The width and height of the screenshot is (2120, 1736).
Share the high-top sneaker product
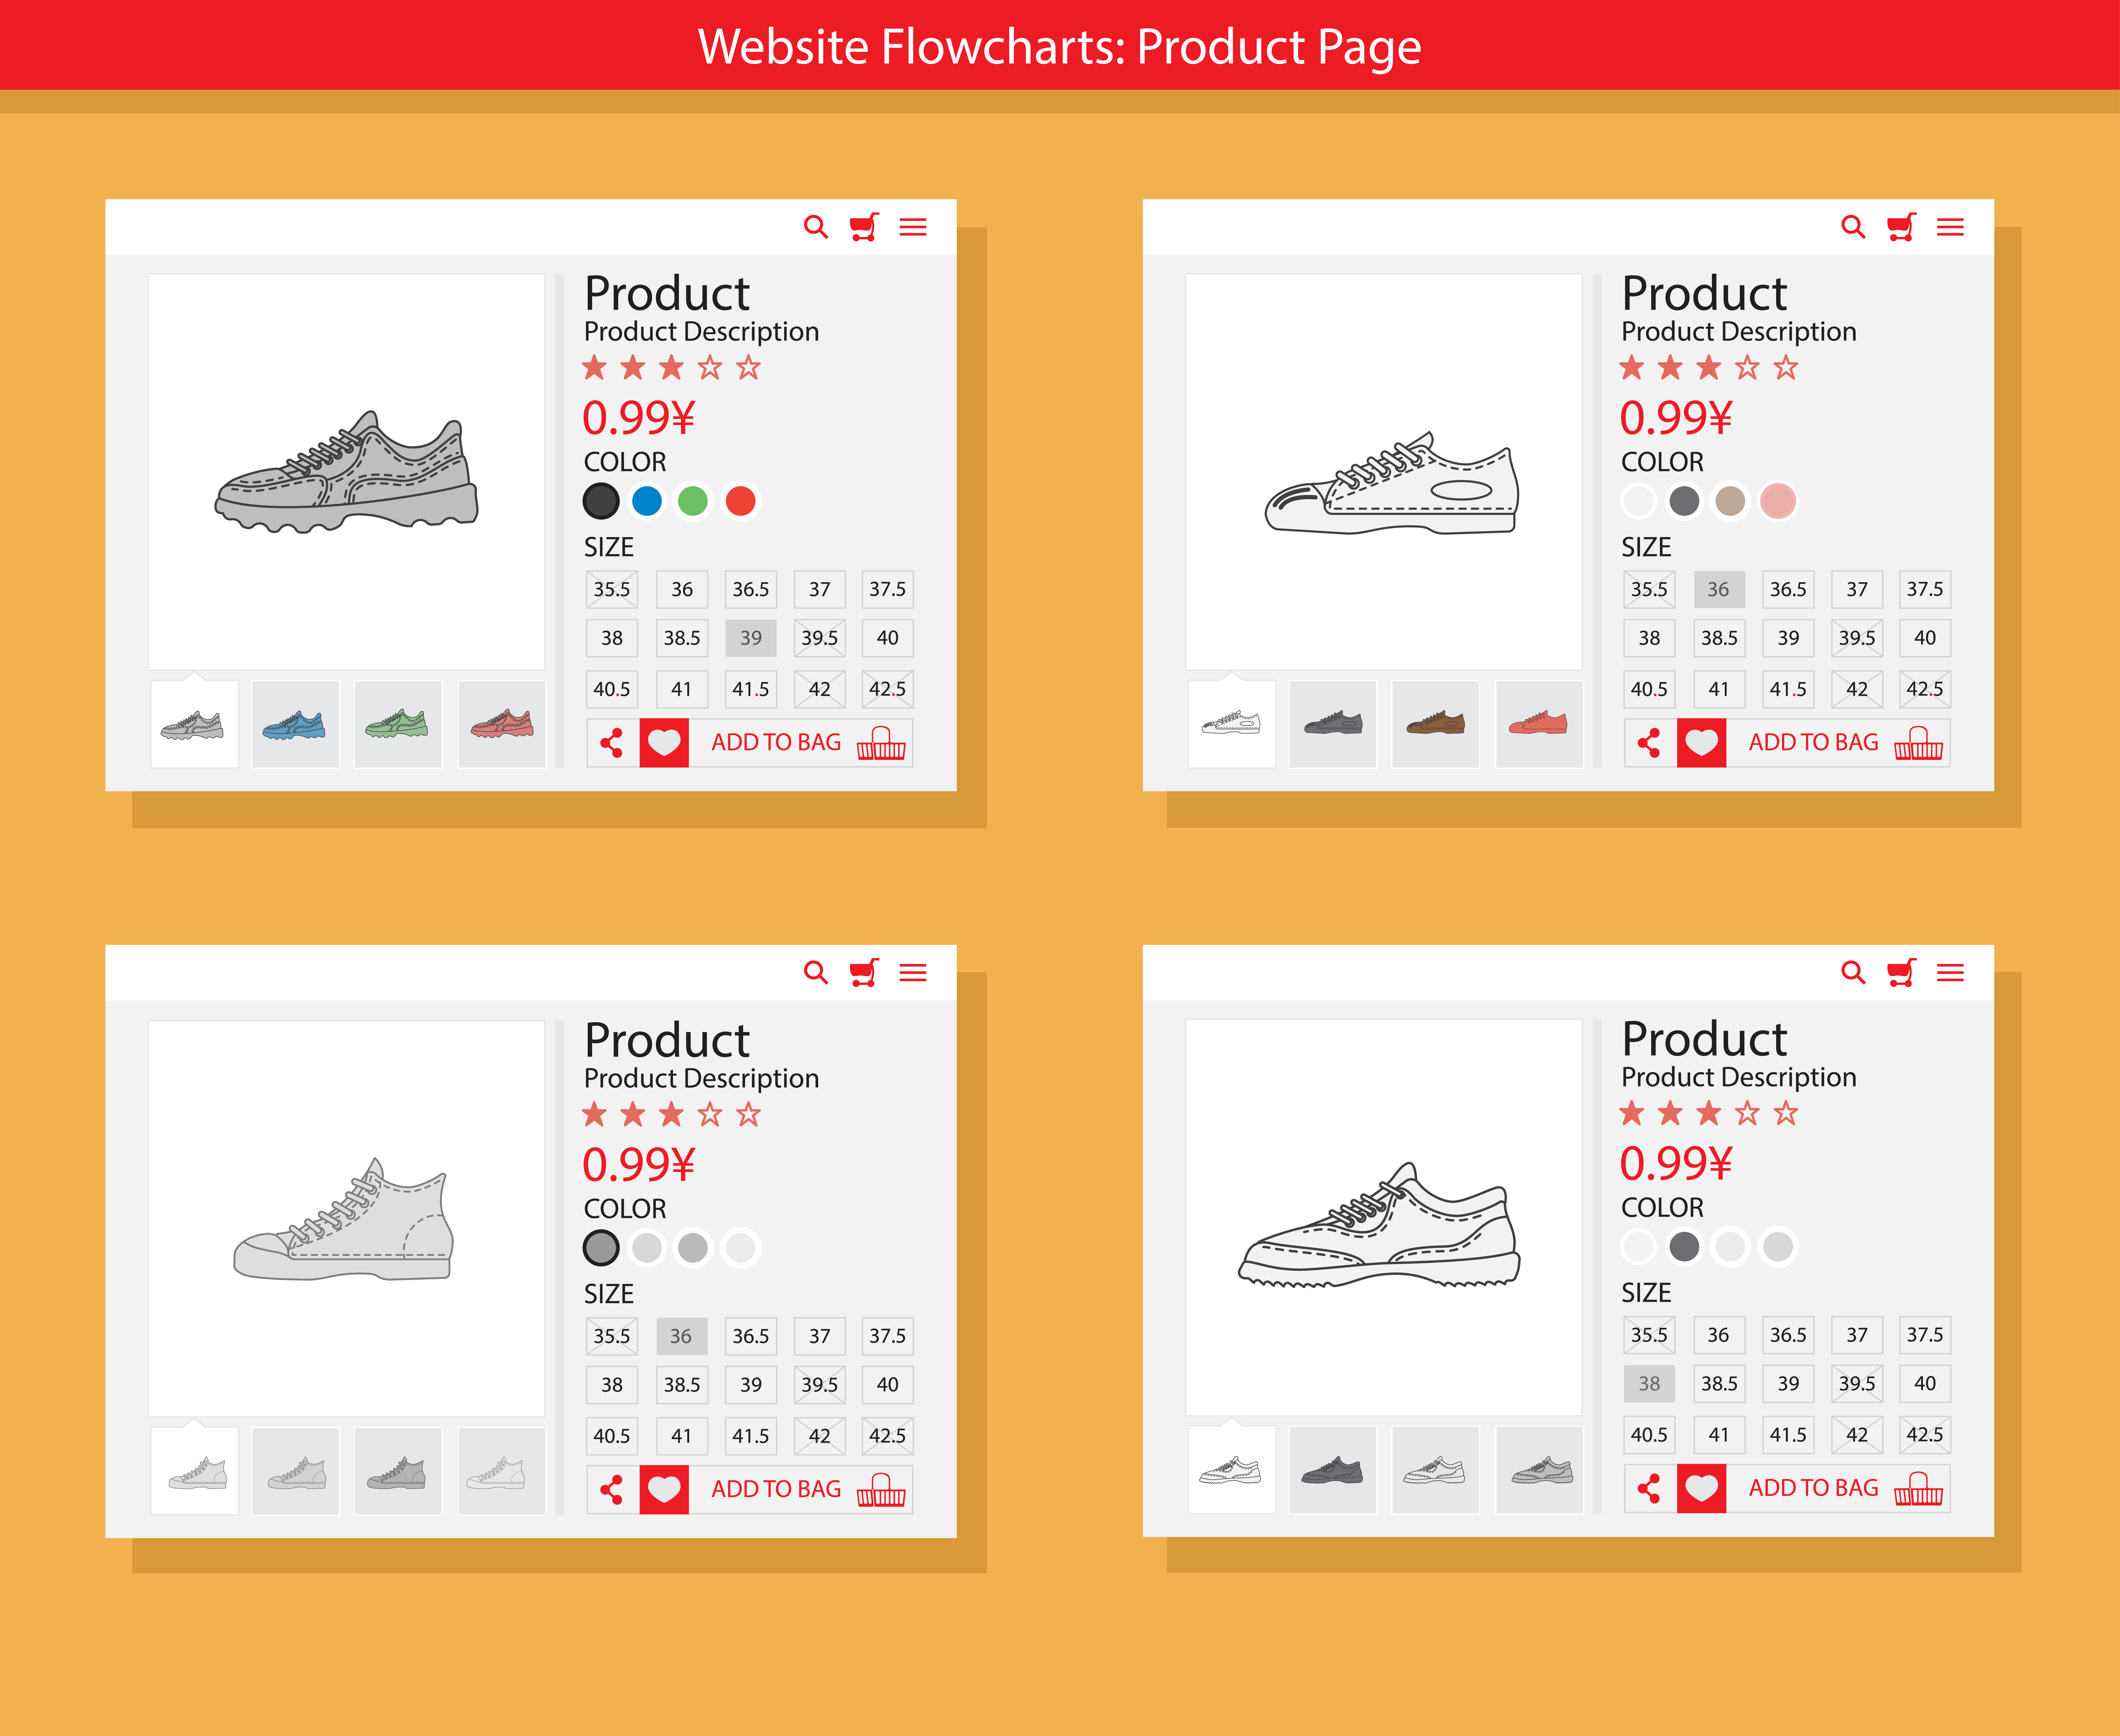(x=612, y=1490)
